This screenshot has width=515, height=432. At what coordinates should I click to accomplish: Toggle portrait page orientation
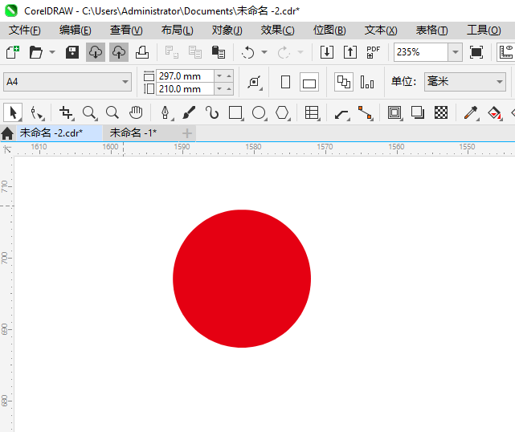tap(285, 82)
